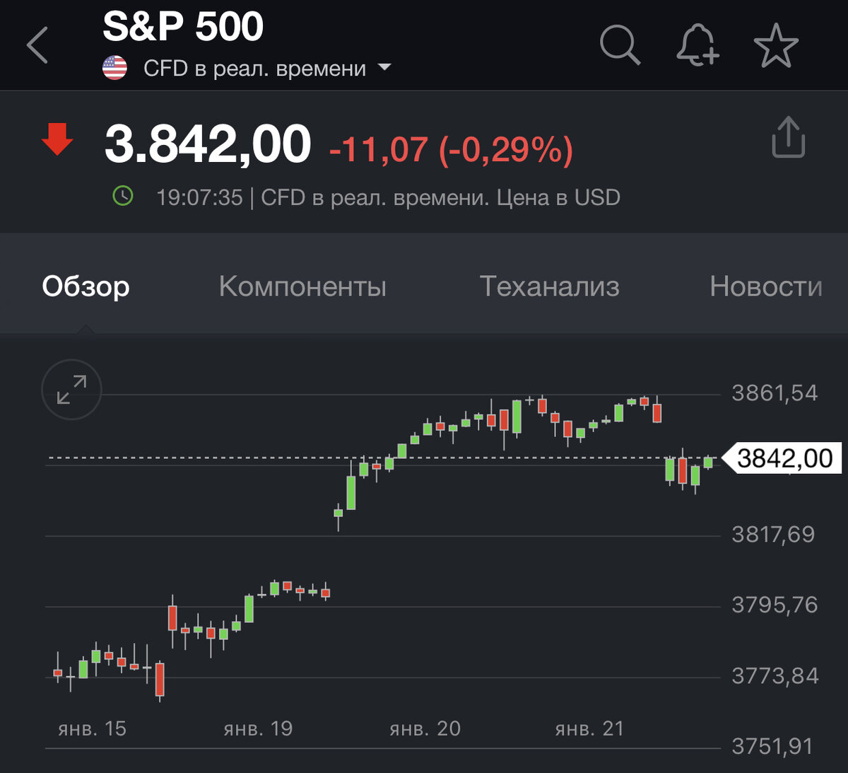Image resolution: width=848 pixels, height=773 pixels.
Task: Share the quote via share icon
Action: tap(788, 137)
